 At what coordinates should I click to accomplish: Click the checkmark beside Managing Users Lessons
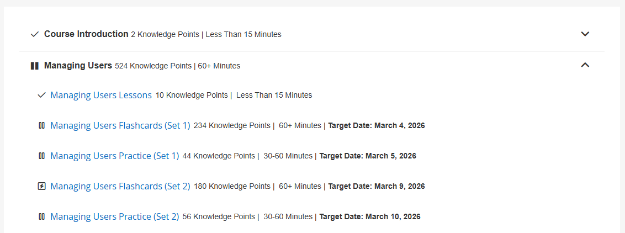(x=41, y=95)
